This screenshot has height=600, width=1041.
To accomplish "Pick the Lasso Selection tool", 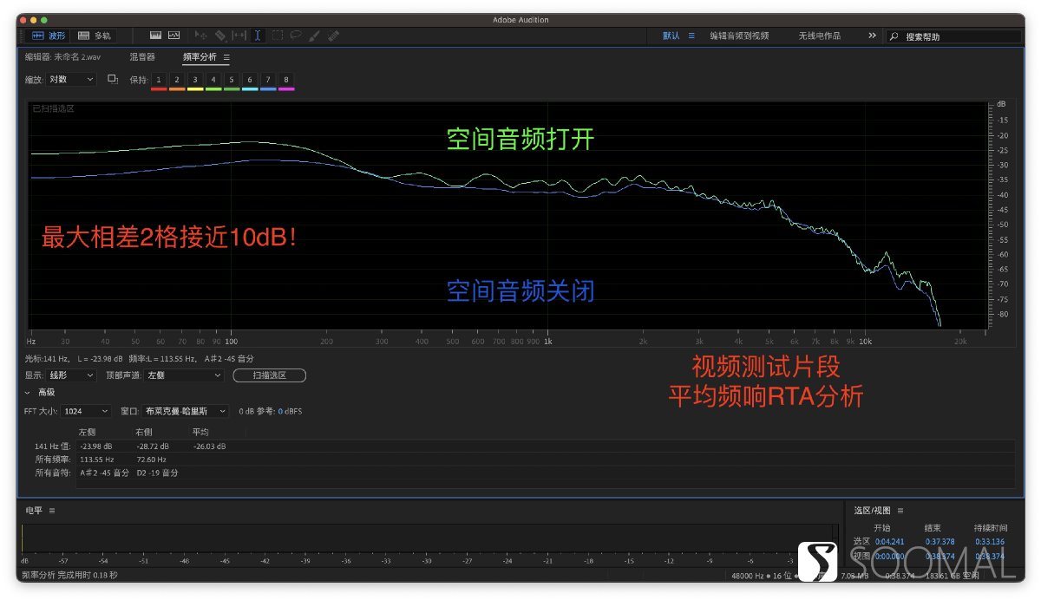I will 297,36.
